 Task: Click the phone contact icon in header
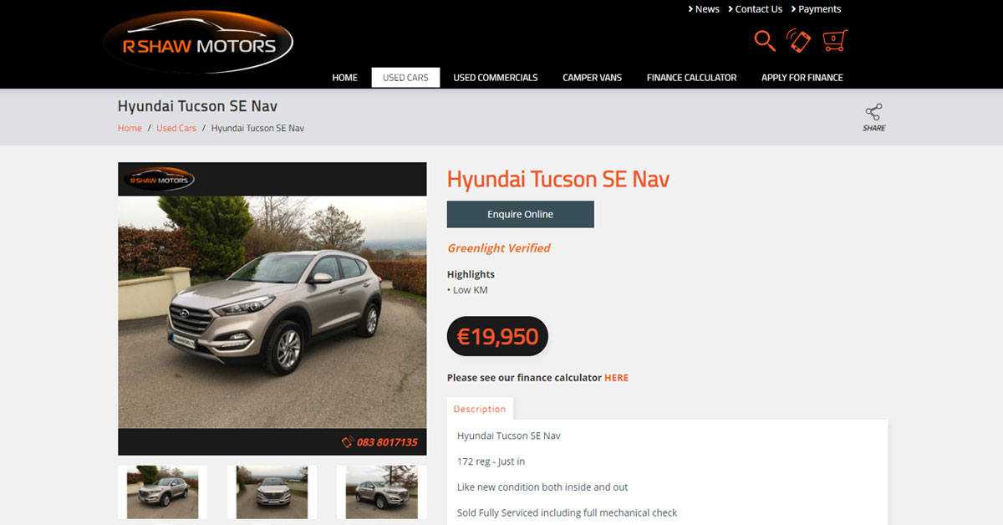pyautogui.click(x=799, y=40)
